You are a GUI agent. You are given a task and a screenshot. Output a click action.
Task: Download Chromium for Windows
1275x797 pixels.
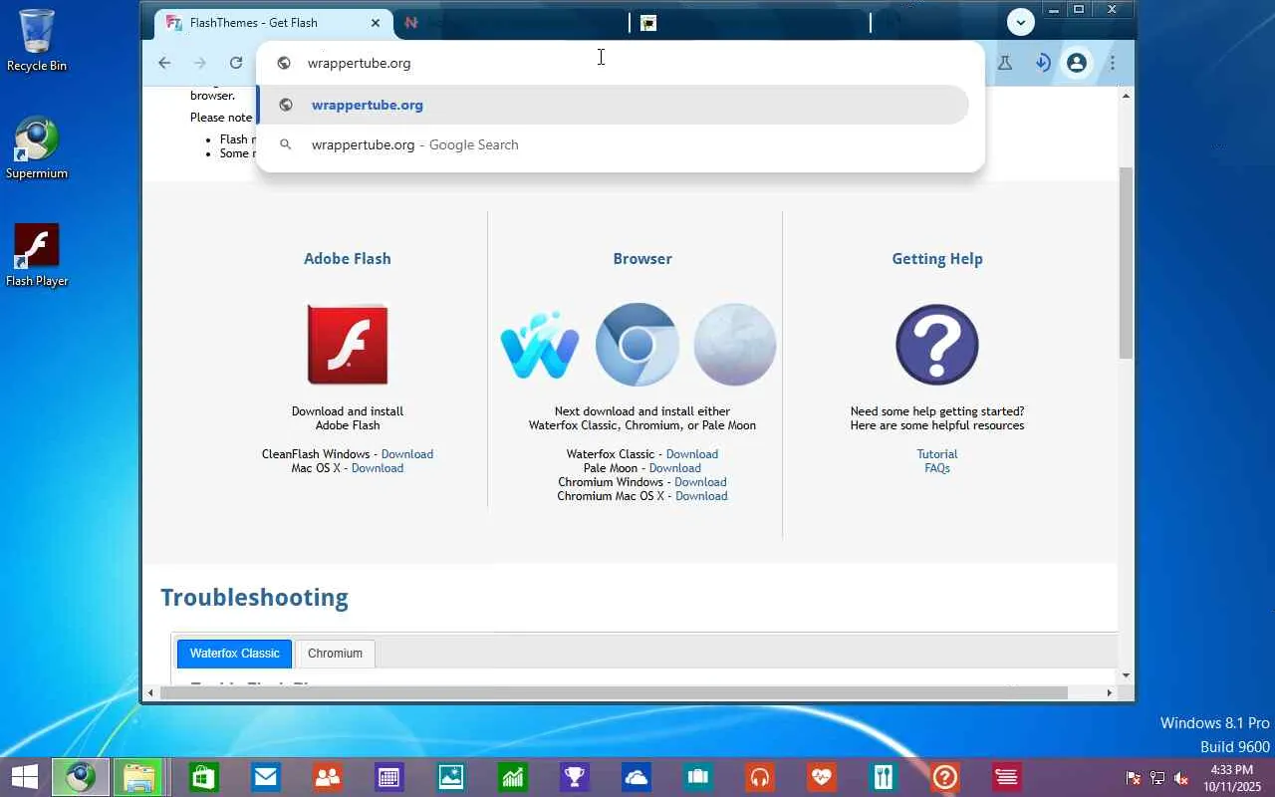(x=700, y=482)
